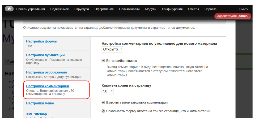Open default comment settings dropdown Открыто
Viewport: 255px width, 121px height.
point(112,49)
